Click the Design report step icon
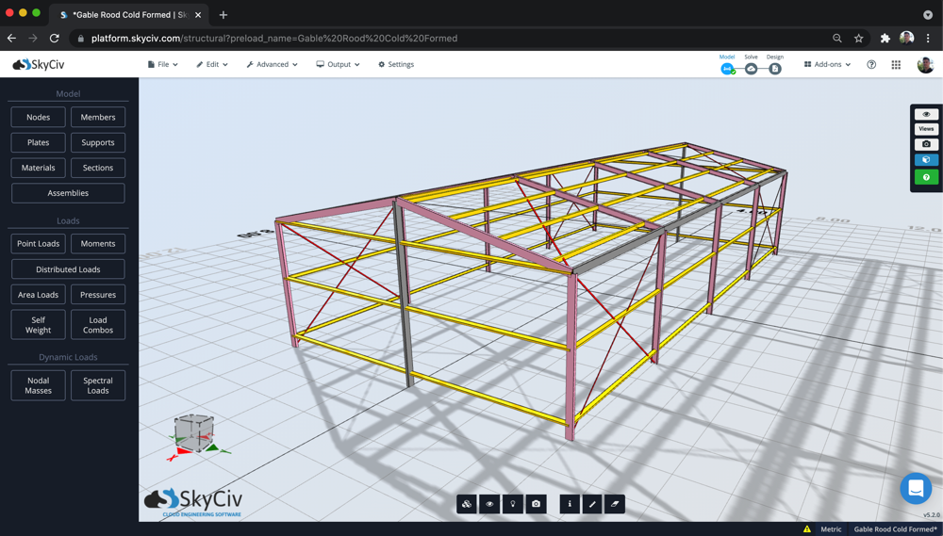943x536 pixels. (775, 69)
